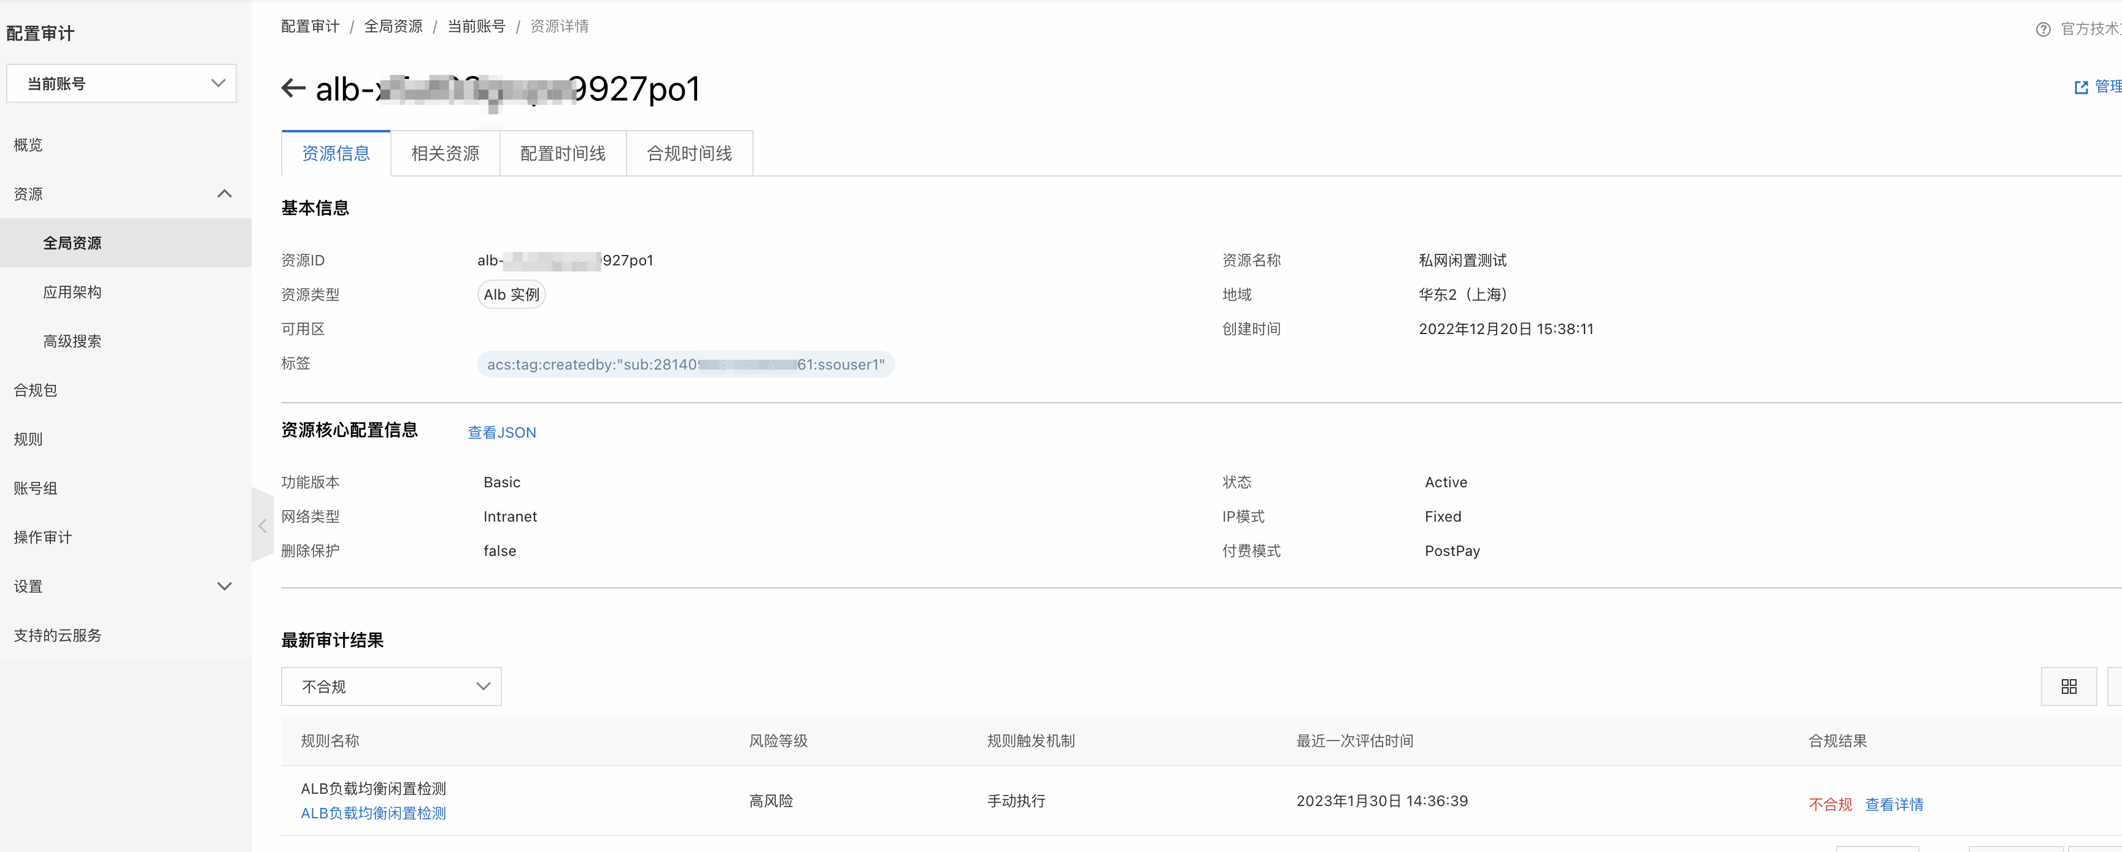Switch to the 相关资源 tab
The width and height of the screenshot is (2122, 852).
click(x=445, y=154)
